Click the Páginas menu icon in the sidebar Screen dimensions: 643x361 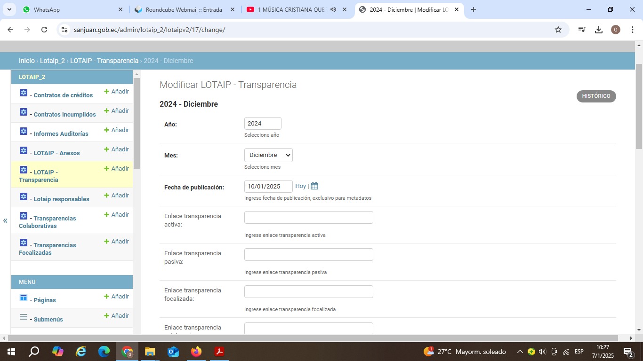pyautogui.click(x=24, y=298)
